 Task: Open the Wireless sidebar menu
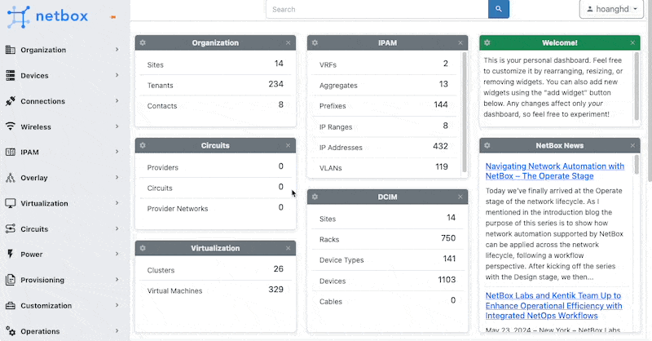[x=63, y=126]
